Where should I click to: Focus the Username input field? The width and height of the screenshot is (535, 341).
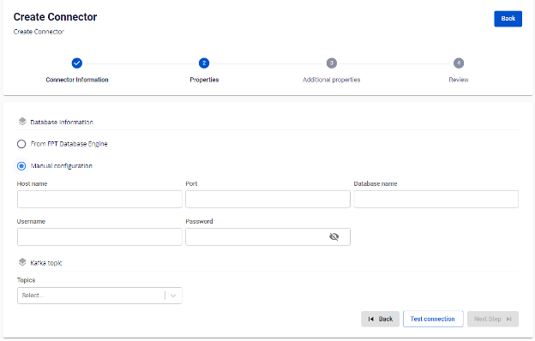coord(99,236)
